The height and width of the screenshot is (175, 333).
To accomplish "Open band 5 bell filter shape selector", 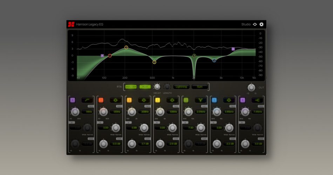I will (x=229, y=100).
